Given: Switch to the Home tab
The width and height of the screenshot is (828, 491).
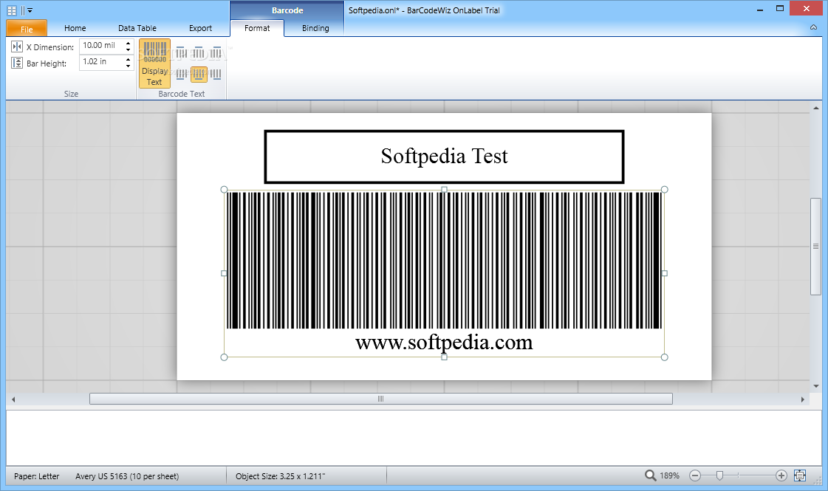Looking at the screenshot, I should click(x=75, y=28).
